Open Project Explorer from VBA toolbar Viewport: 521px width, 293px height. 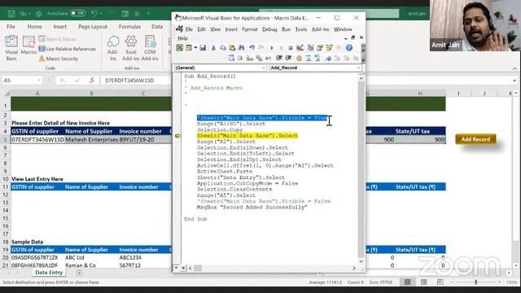(310, 48)
